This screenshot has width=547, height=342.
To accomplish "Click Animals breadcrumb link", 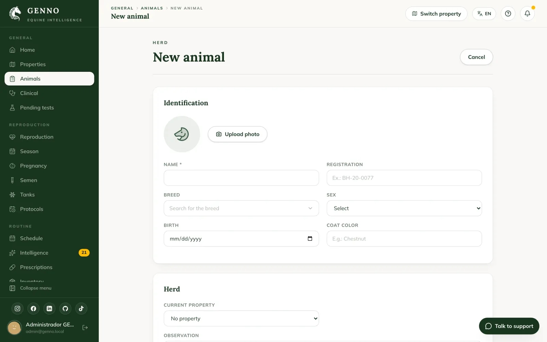I will coord(152,8).
